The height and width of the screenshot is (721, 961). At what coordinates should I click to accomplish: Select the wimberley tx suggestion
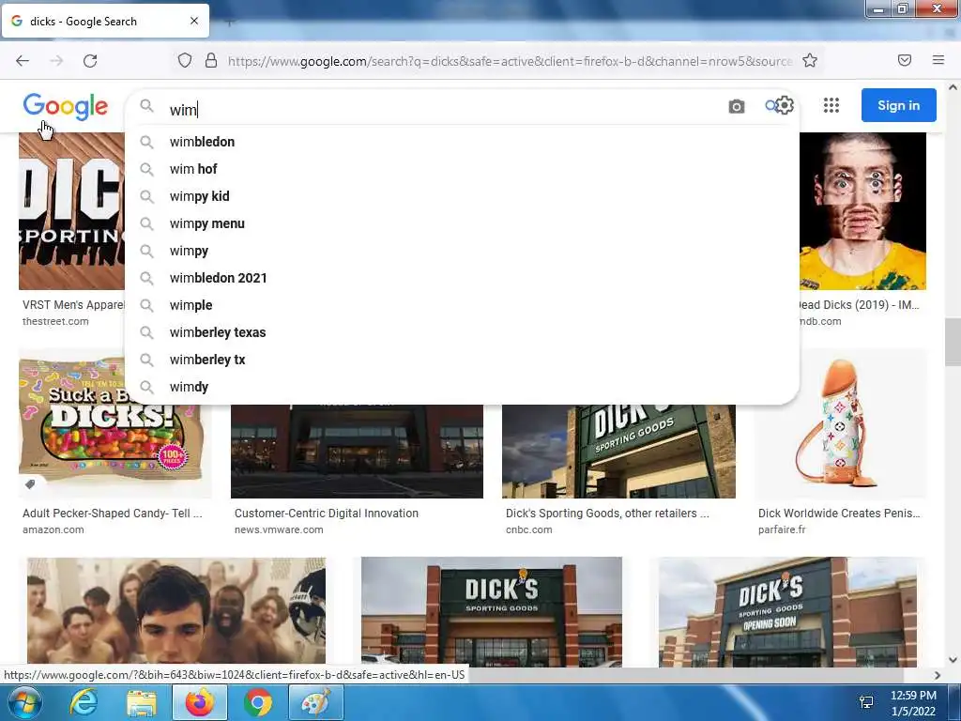462,360
